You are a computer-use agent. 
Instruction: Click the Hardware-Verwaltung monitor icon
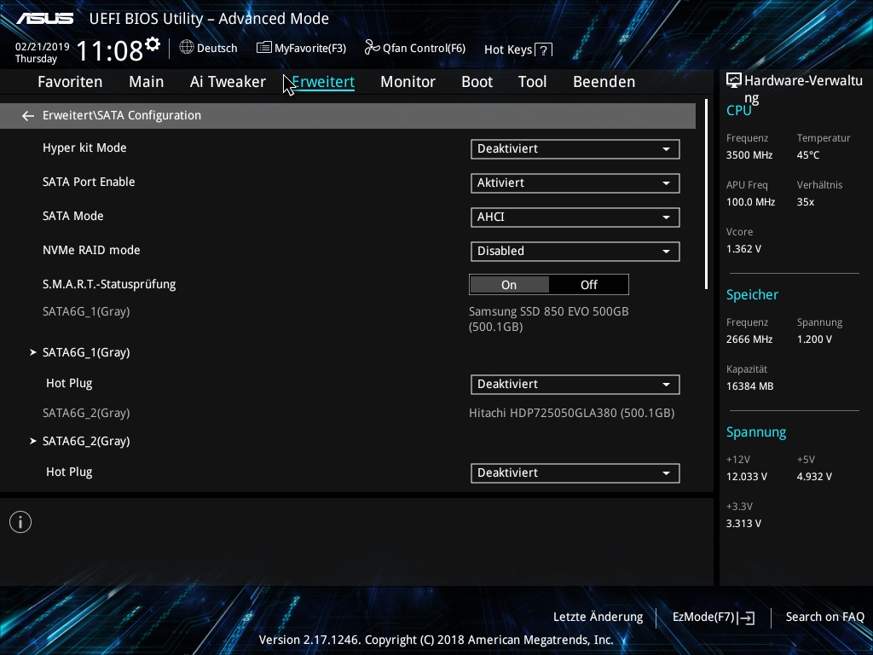click(x=734, y=81)
